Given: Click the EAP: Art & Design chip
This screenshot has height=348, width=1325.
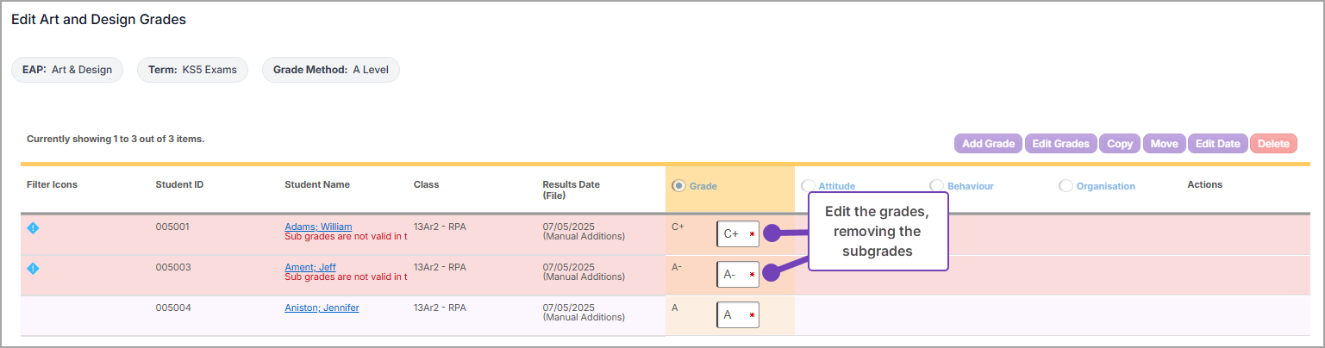Looking at the screenshot, I should tap(67, 70).
